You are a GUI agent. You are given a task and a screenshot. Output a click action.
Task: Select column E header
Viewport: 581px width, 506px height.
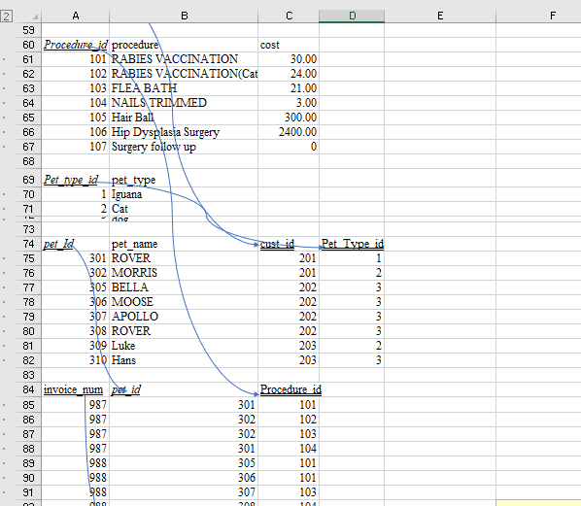(x=440, y=16)
